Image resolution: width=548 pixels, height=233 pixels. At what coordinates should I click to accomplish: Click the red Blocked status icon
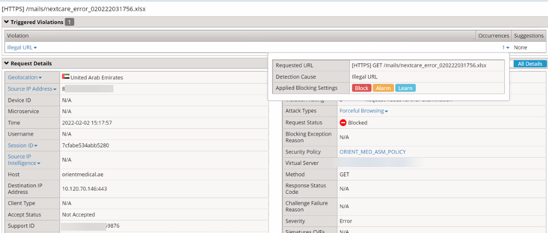[x=343, y=123]
